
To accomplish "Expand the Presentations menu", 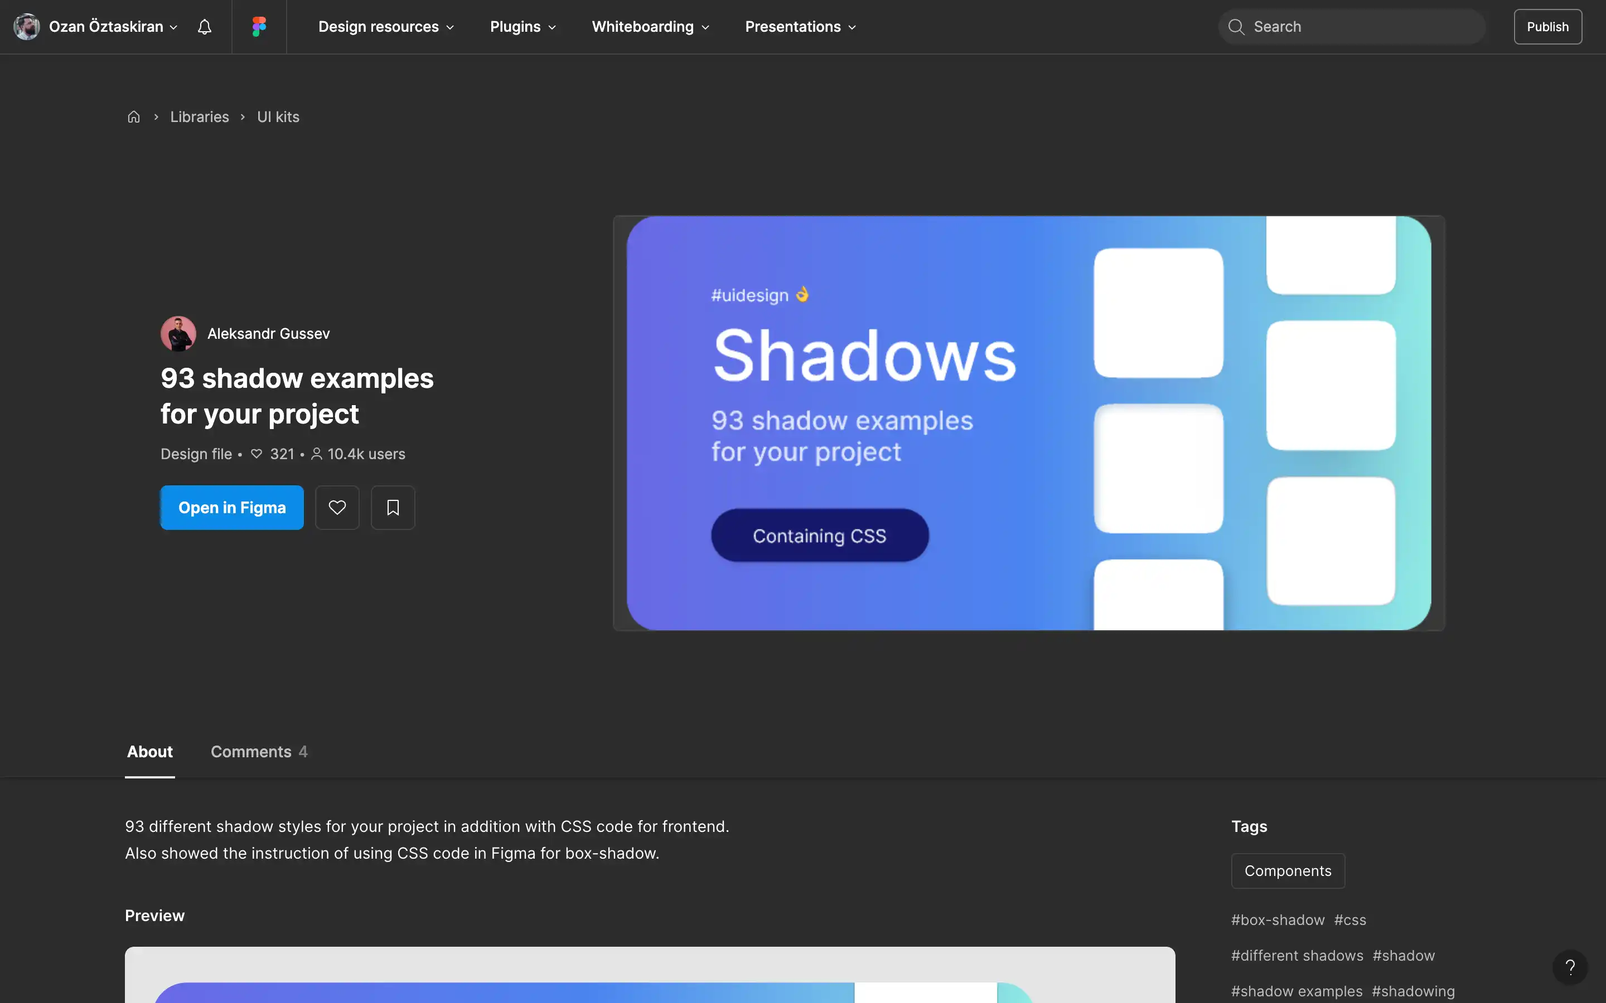I will (x=800, y=27).
